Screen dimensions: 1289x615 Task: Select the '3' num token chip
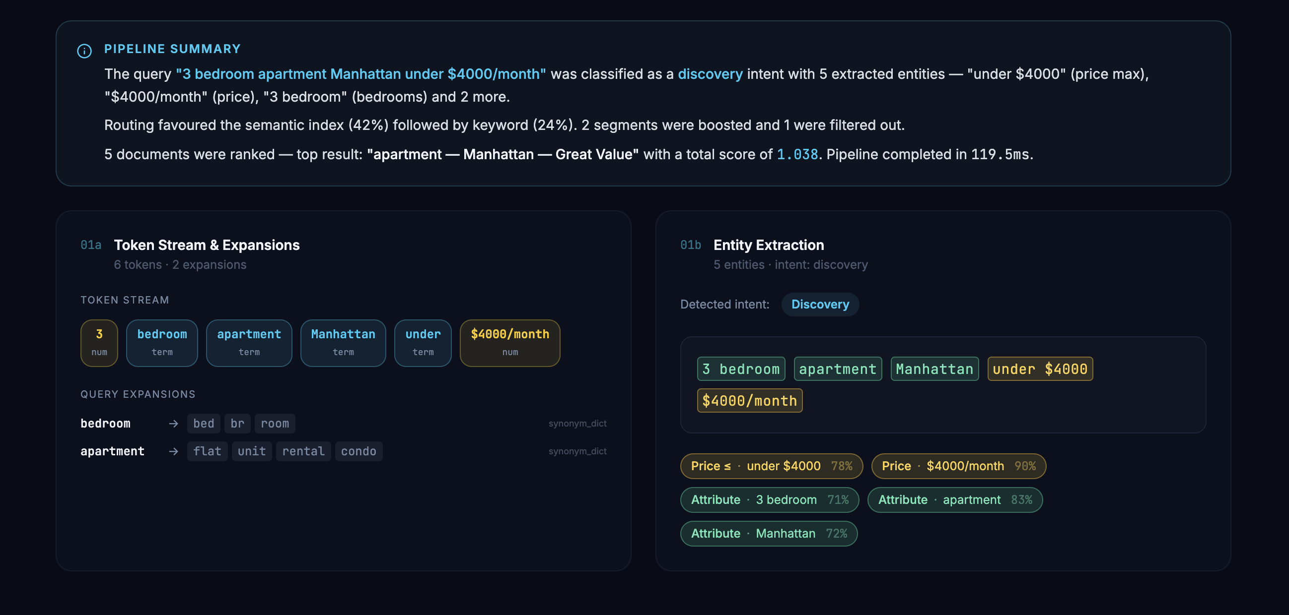tap(99, 343)
